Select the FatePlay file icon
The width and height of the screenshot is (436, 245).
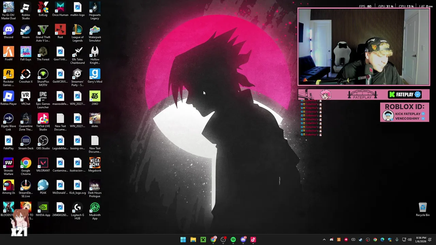coord(9,143)
